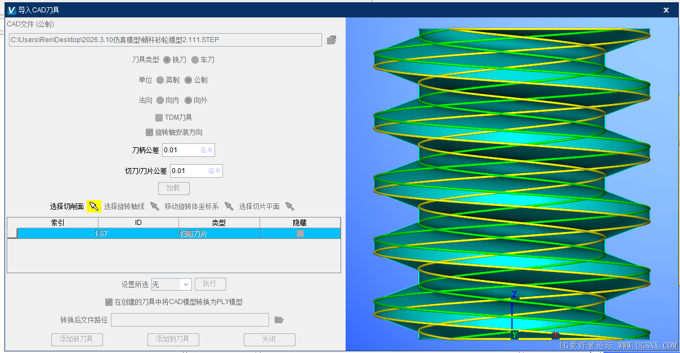This screenshot has width=680, height=353.
Task: Click the blue Z axis label in 3D view
Action: click(514, 295)
